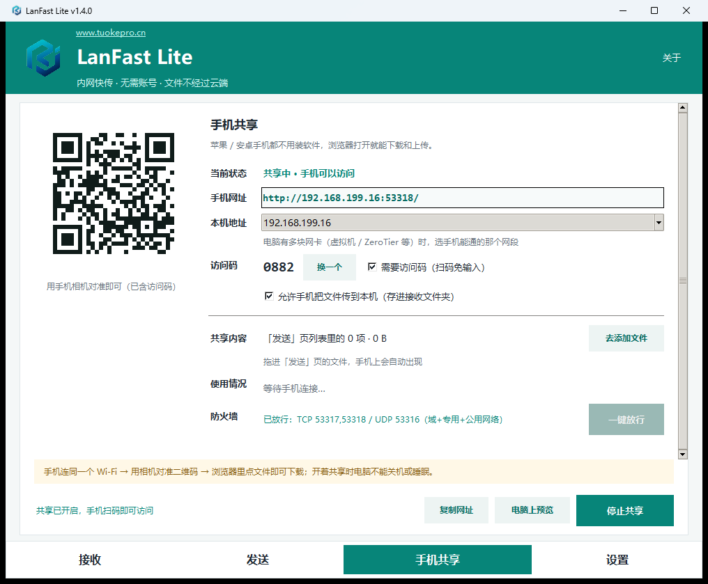Open the www.tuokepro.cn link
This screenshot has height=584, width=708.
[111, 33]
